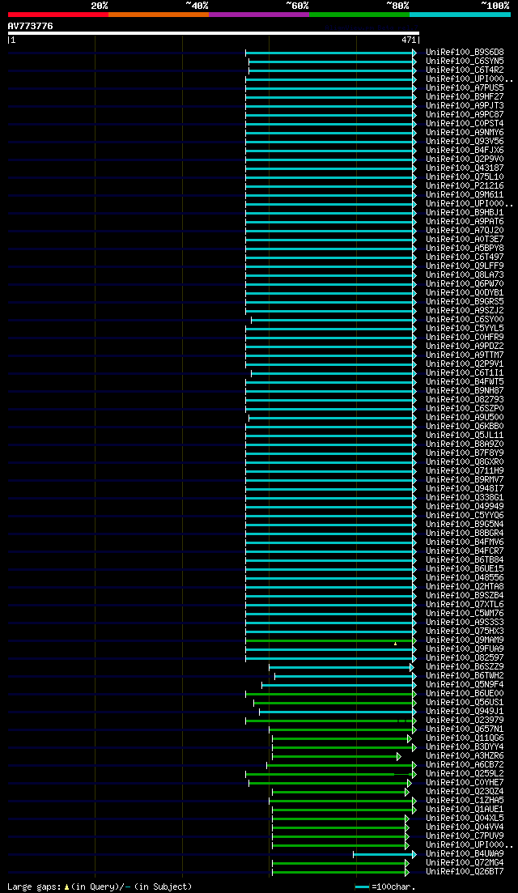Select hit UniRef100_Q5N9F4
The image size is (518, 893).
click(x=465, y=685)
